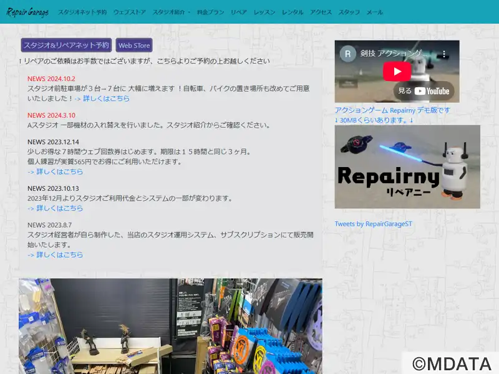Image resolution: width=499 pixels, height=374 pixels.
Task: Click the Repairny robot game image
Action: click(x=407, y=166)
